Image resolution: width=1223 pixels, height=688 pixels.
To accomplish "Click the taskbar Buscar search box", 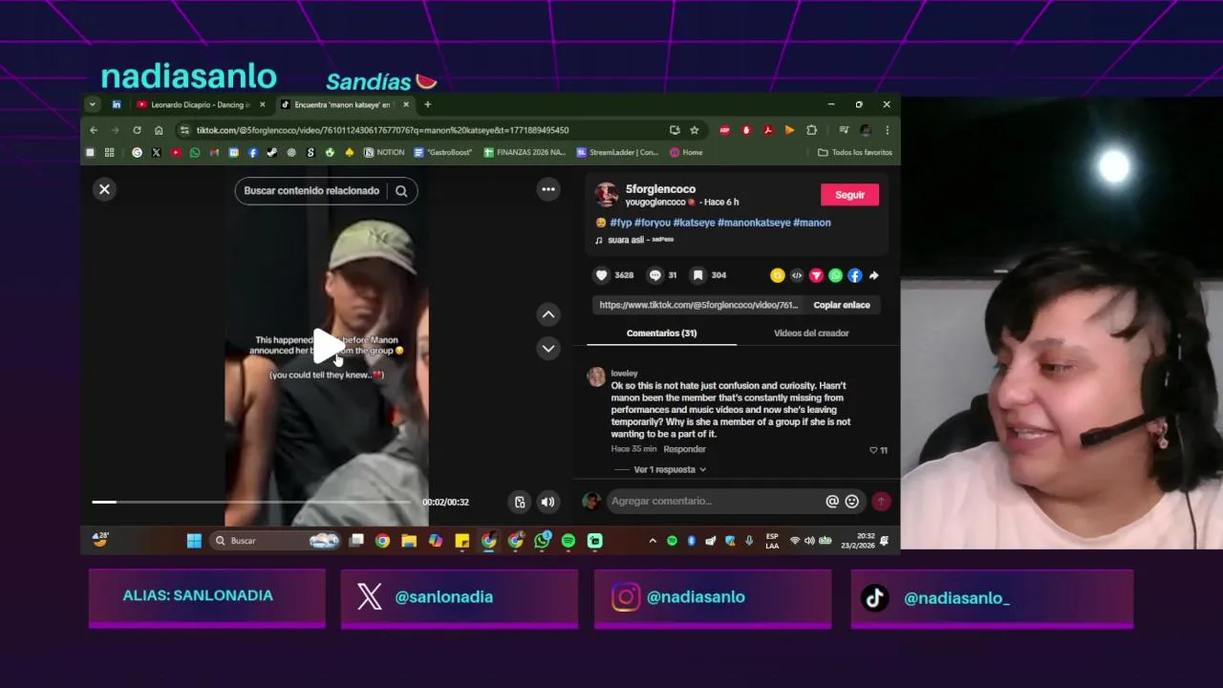I will 275,541.
